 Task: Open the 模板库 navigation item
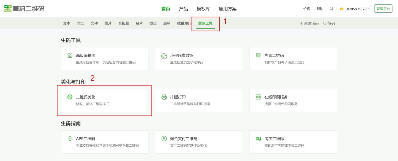(203, 9)
